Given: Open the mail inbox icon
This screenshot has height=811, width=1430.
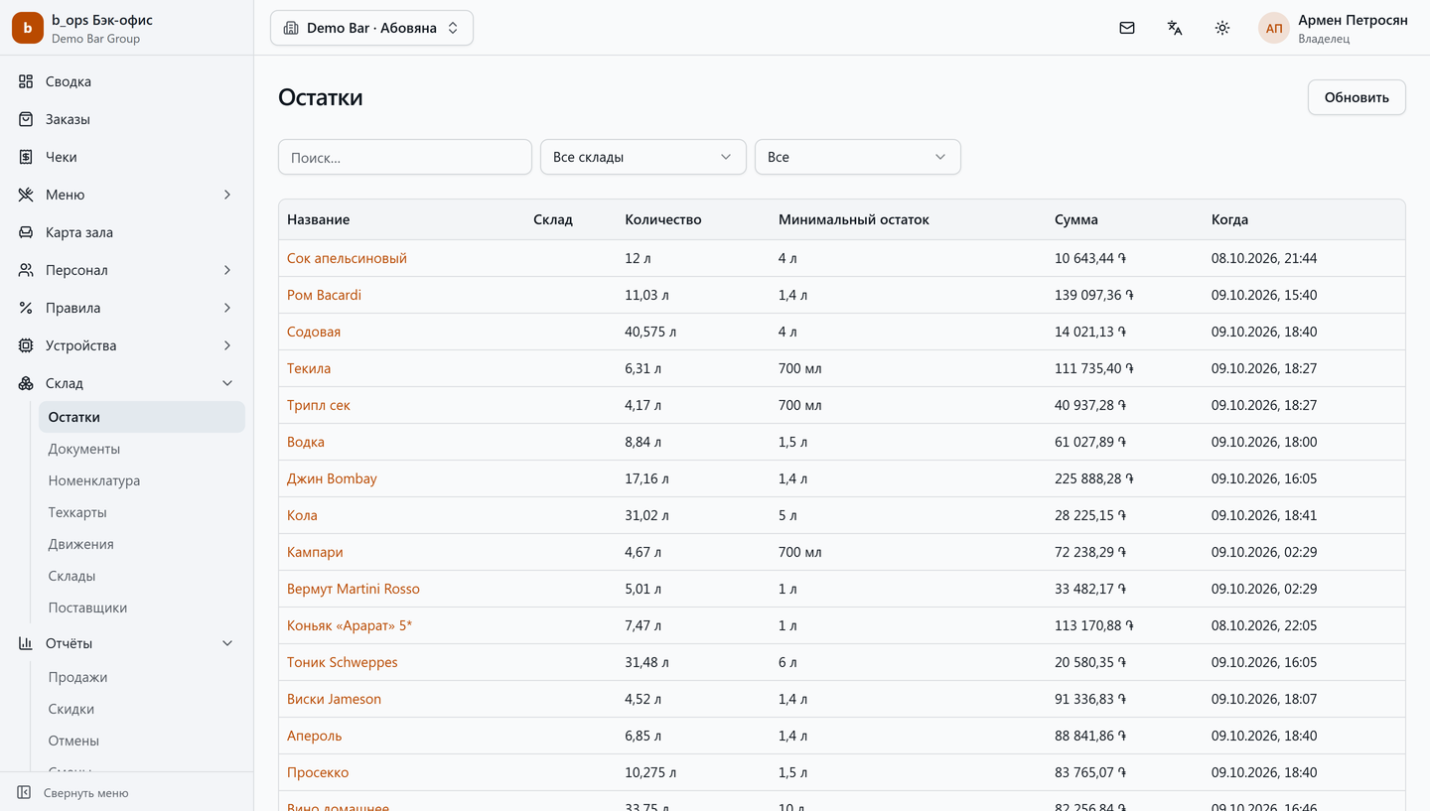Looking at the screenshot, I should pyautogui.click(x=1127, y=28).
